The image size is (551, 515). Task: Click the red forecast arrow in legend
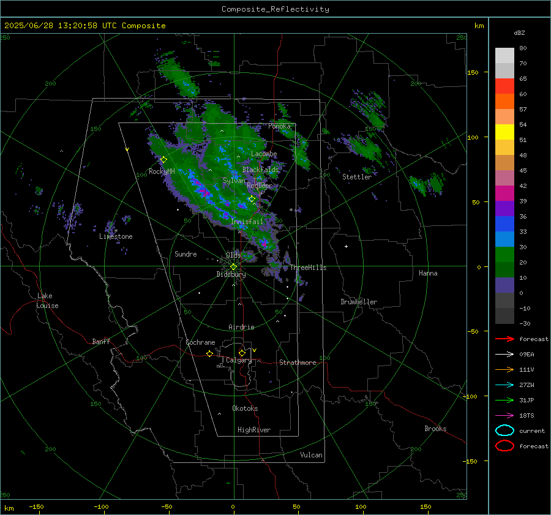[504, 339]
